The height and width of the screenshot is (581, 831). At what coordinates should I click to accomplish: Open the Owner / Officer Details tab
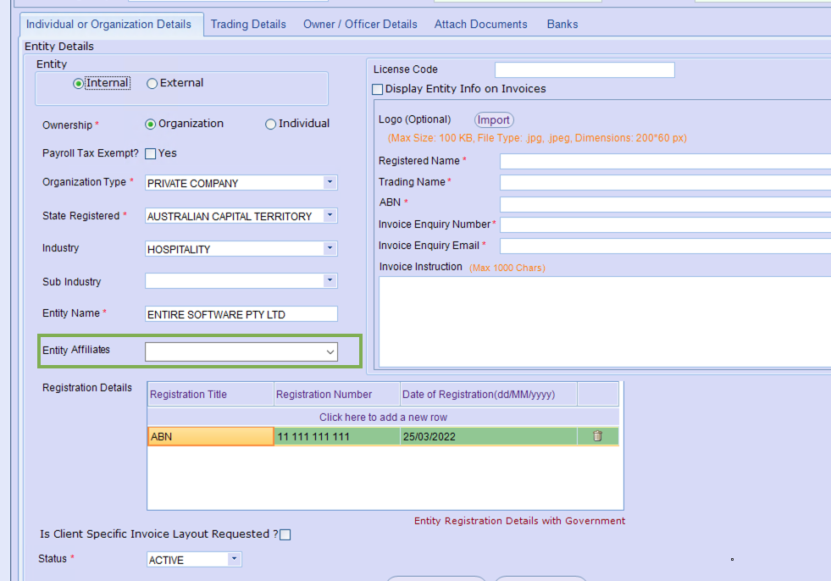[360, 25]
